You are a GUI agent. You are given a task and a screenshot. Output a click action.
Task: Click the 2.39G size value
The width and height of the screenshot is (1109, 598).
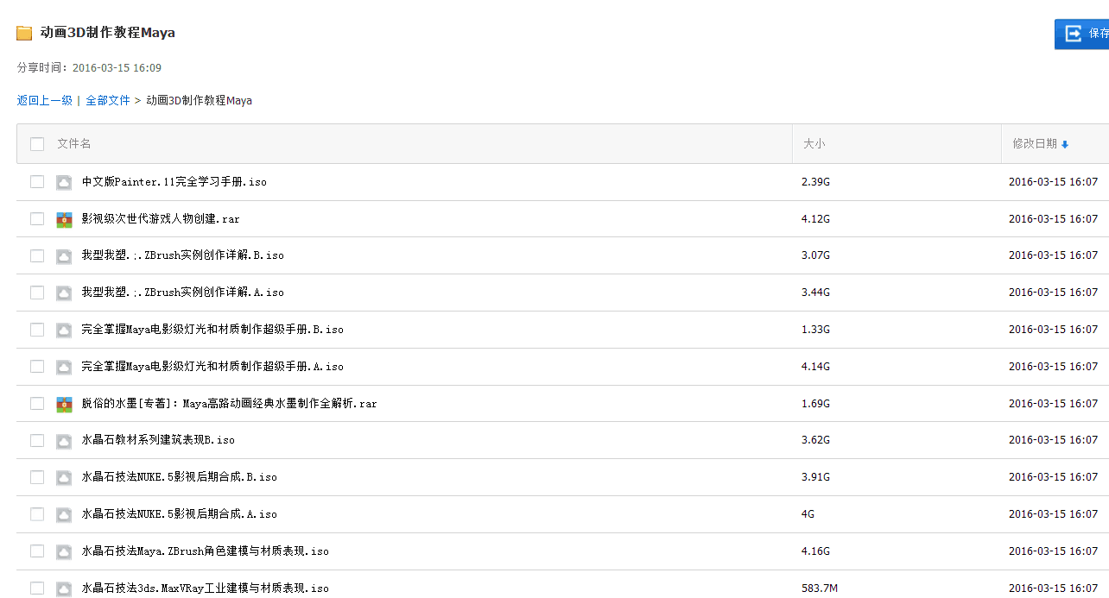[x=815, y=182]
